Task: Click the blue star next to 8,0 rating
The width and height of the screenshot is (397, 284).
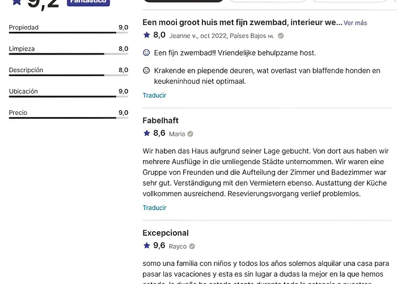Action: [x=146, y=35]
